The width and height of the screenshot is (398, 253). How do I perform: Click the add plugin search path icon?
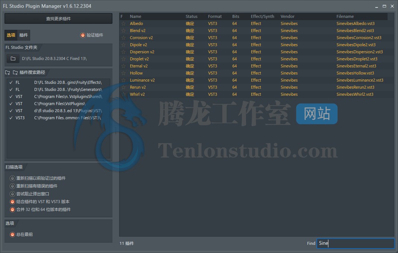[7, 73]
